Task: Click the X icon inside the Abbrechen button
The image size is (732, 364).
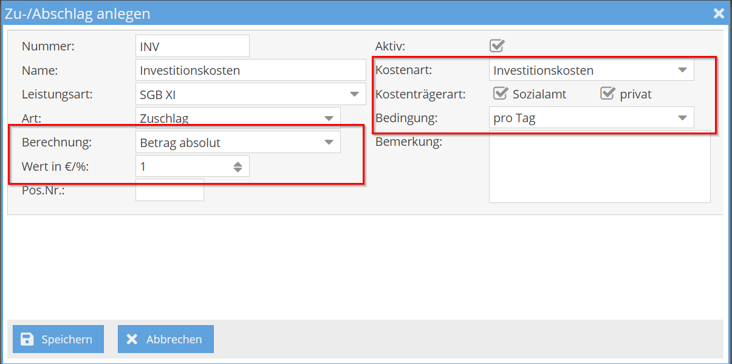Action: 132,339
